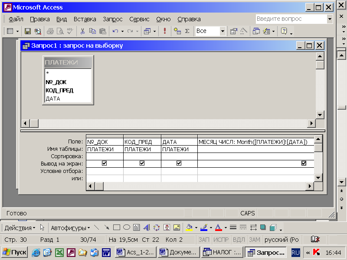Click the Пуск start button
Viewport: 347px width, 260px height.
[x=15, y=252]
